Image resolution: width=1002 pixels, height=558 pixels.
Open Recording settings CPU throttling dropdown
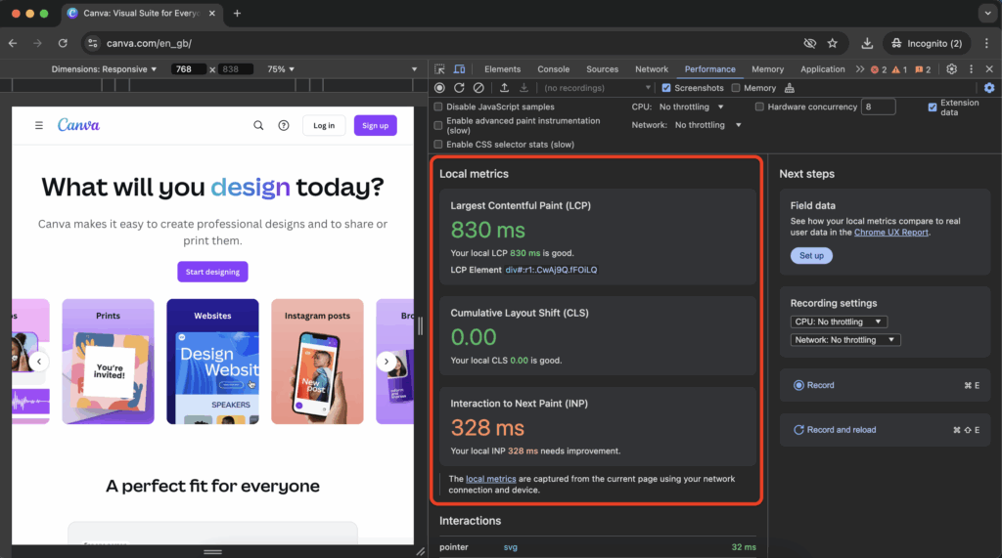coord(839,322)
